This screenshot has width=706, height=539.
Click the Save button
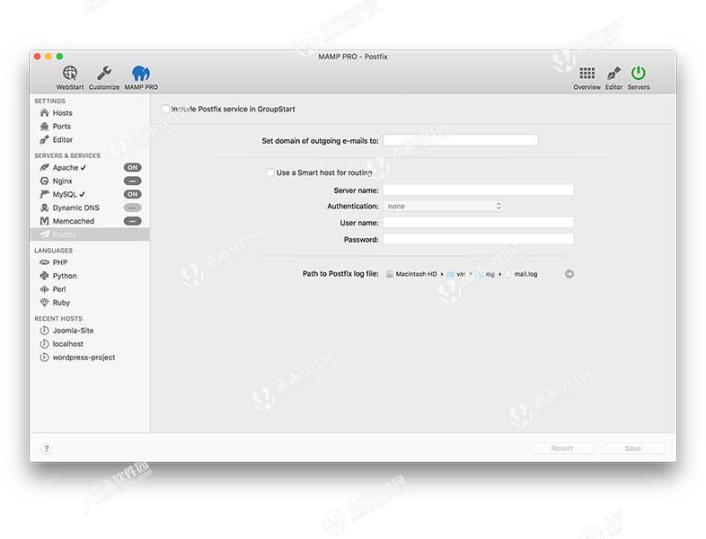pos(632,448)
